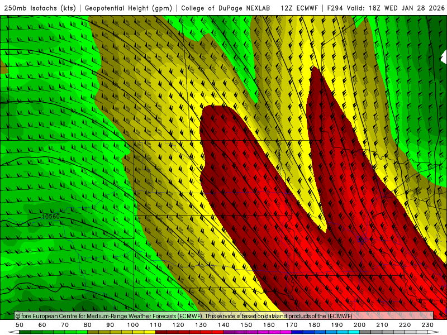
Task: Click the 180 label on the color scale
Action: (314, 325)
